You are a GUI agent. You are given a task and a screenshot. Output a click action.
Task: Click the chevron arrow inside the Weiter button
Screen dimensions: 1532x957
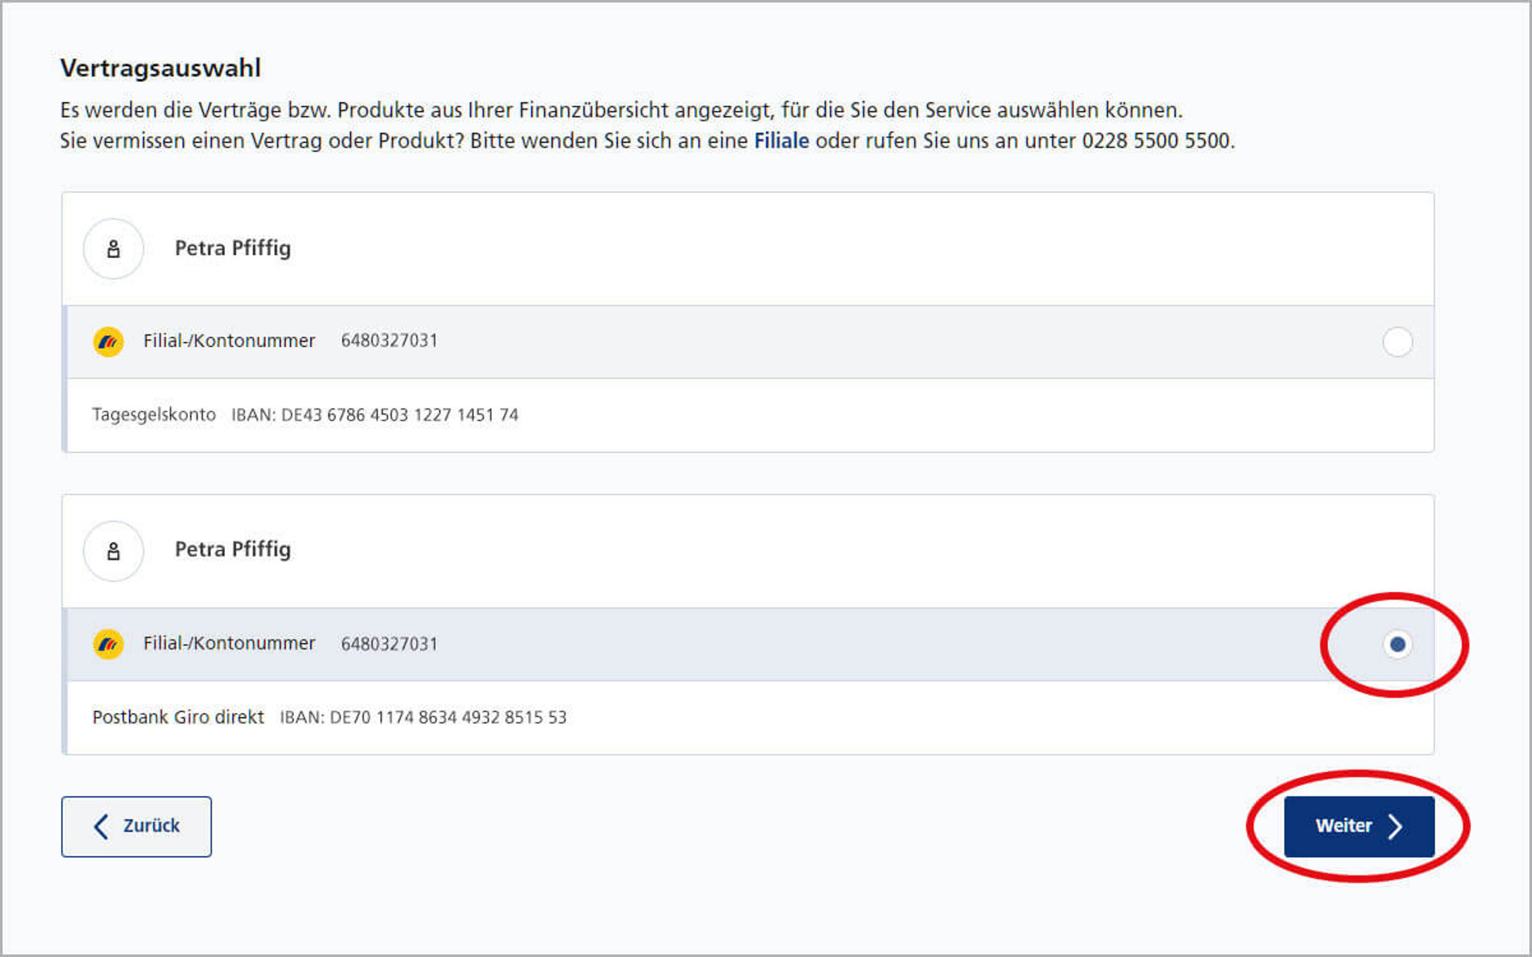(x=1394, y=827)
